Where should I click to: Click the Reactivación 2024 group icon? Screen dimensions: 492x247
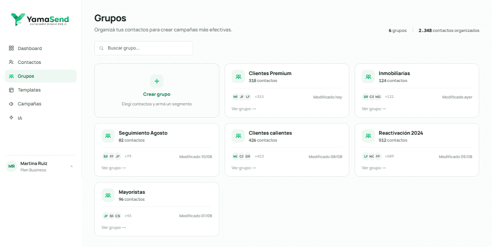pyautogui.click(x=368, y=136)
